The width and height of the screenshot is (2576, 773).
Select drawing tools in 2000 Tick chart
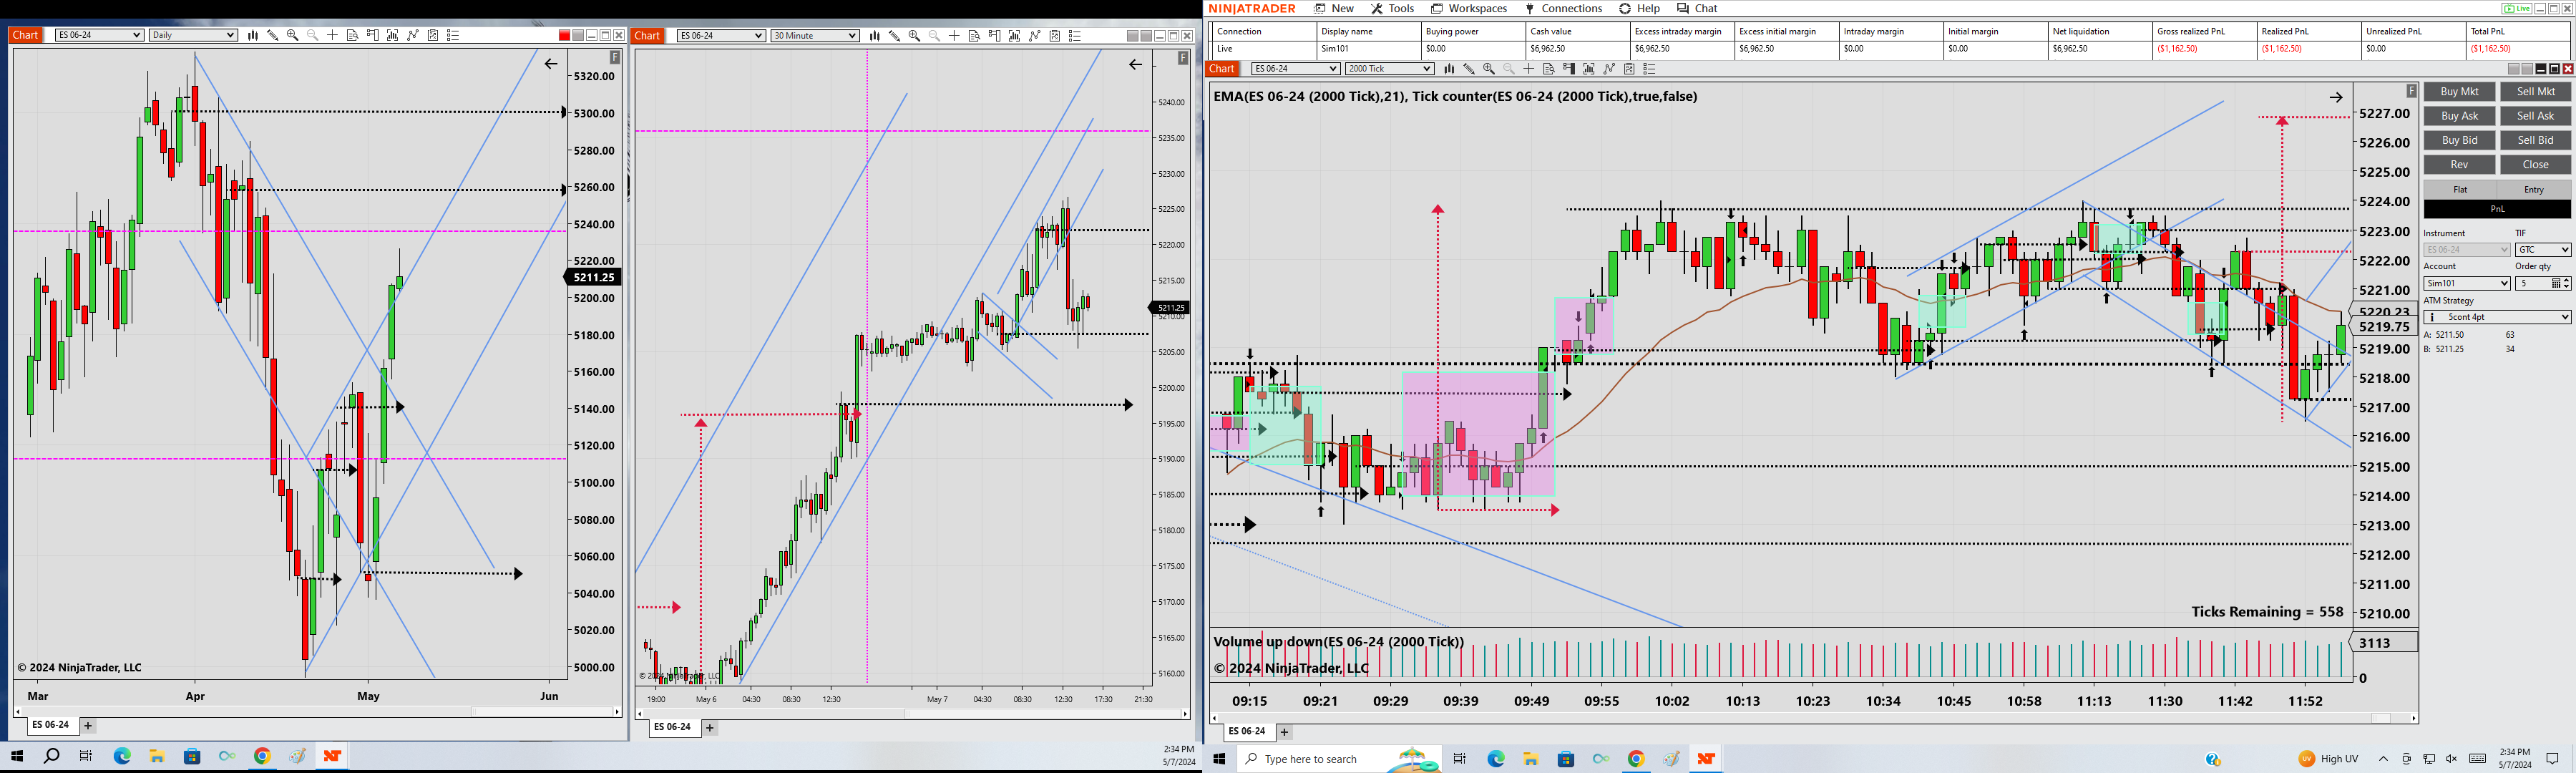(x=1469, y=69)
